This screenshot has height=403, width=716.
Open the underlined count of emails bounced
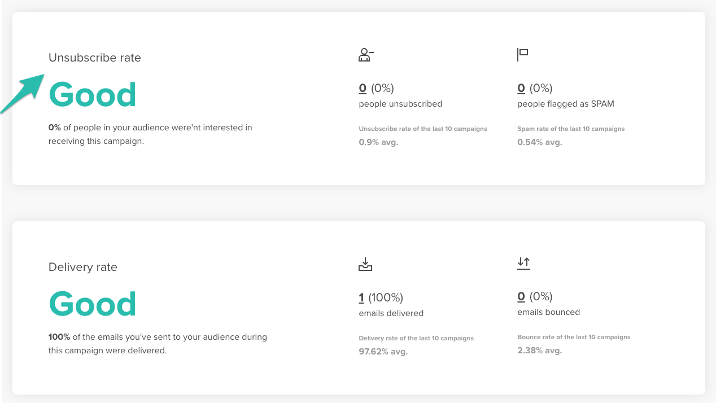[x=521, y=296]
